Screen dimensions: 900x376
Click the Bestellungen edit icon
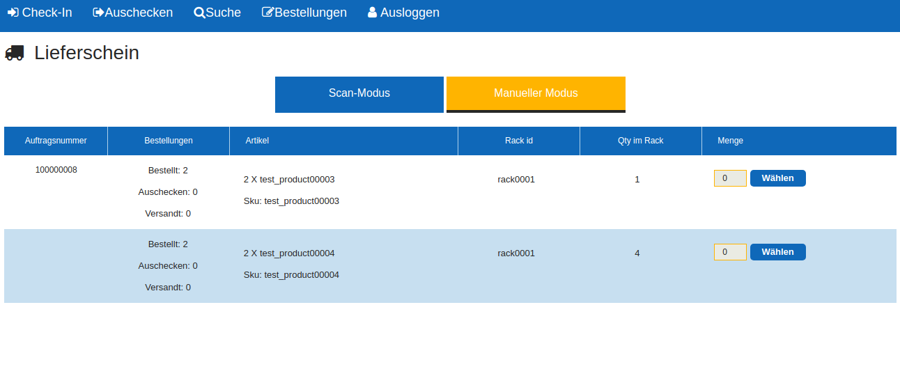point(267,13)
